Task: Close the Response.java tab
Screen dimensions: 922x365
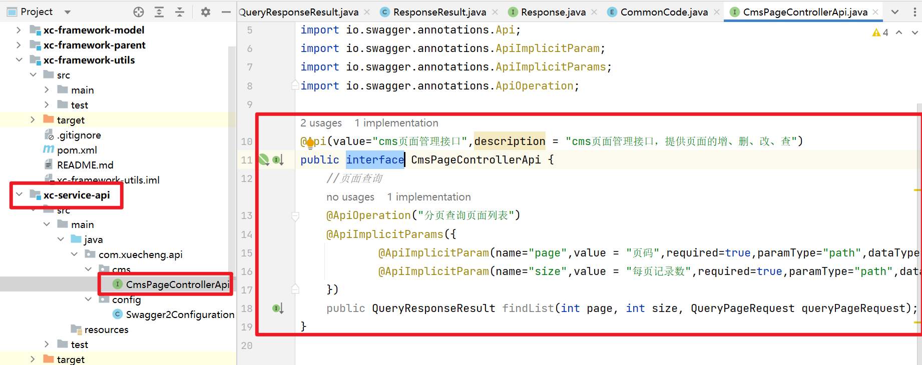Action: pos(594,12)
